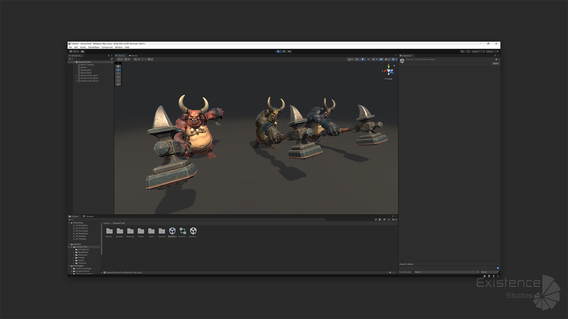Click the Open button in Inspector
568x319 pixels.
(496, 64)
